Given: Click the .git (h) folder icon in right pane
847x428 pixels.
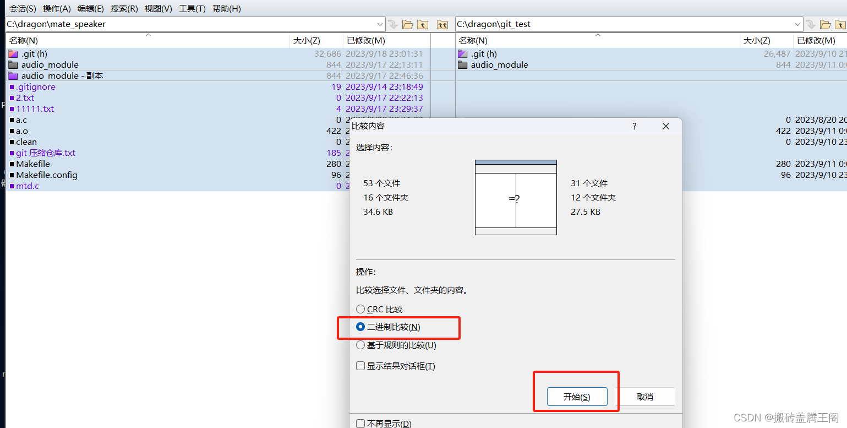Looking at the screenshot, I should (x=462, y=53).
